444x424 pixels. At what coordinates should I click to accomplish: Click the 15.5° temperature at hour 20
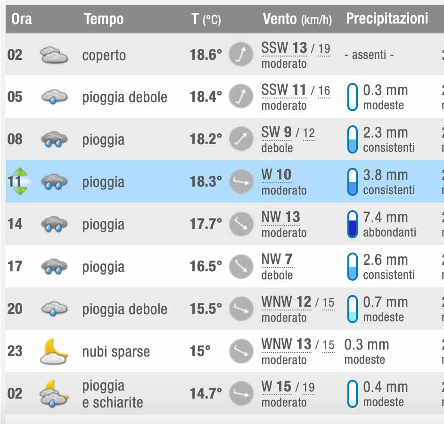[206, 309]
